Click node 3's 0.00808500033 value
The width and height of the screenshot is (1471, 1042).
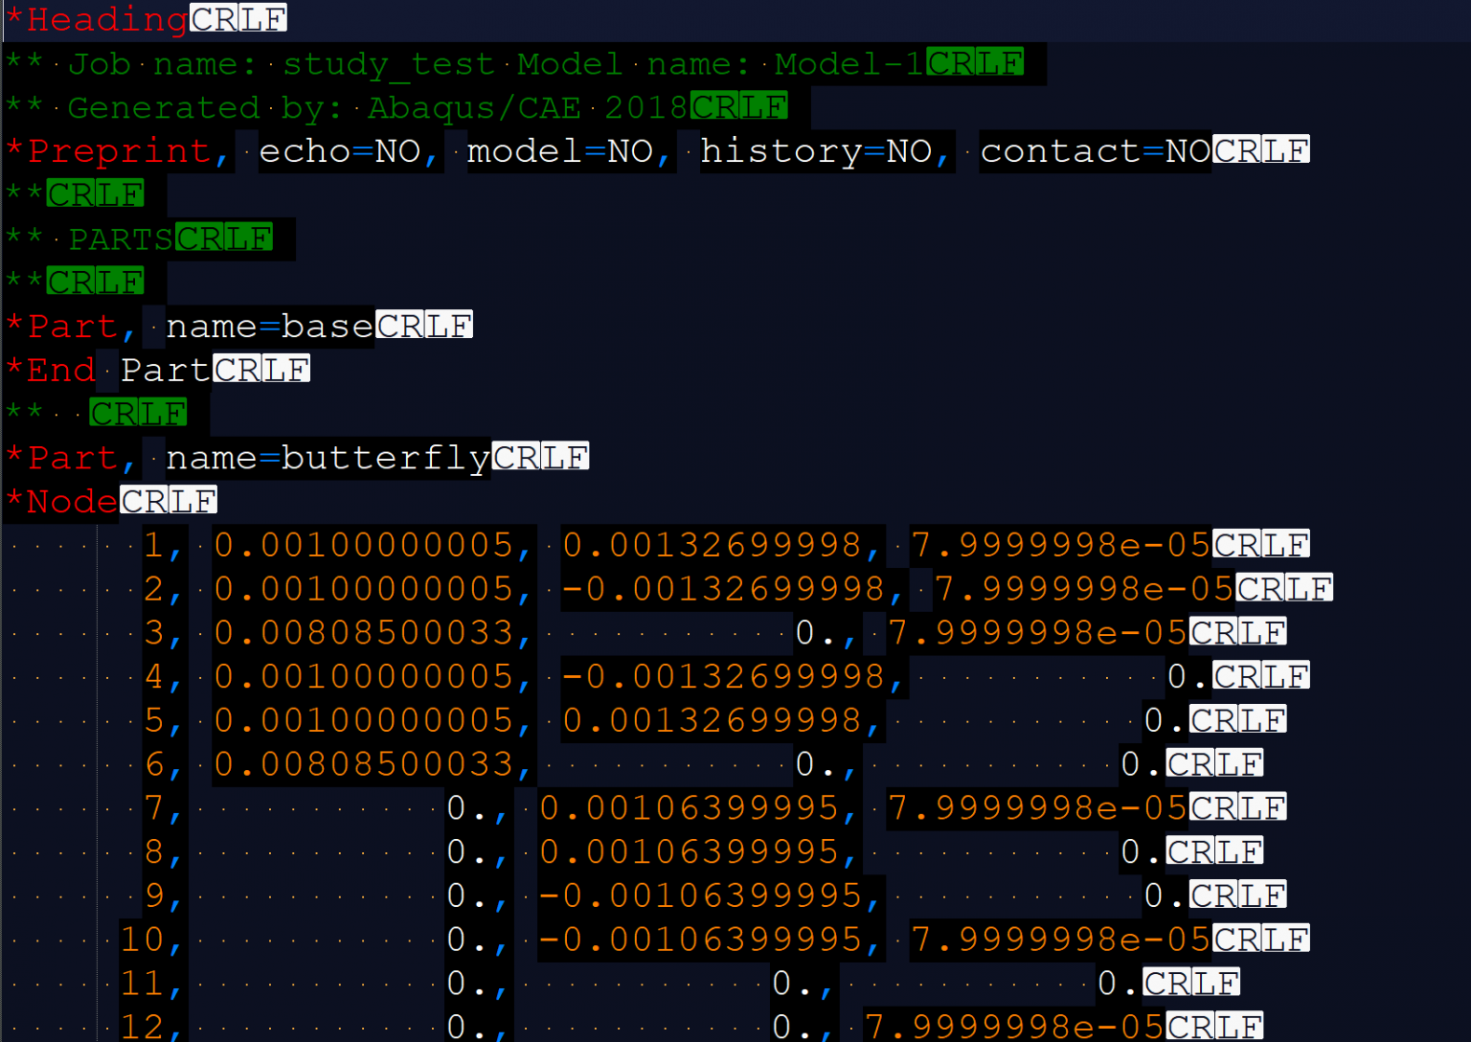(364, 633)
